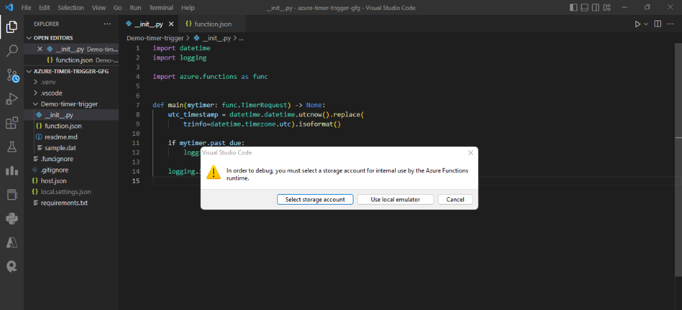The height and width of the screenshot is (310, 682).
Task: Open the Go menu
Action: (x=117, y=7)
